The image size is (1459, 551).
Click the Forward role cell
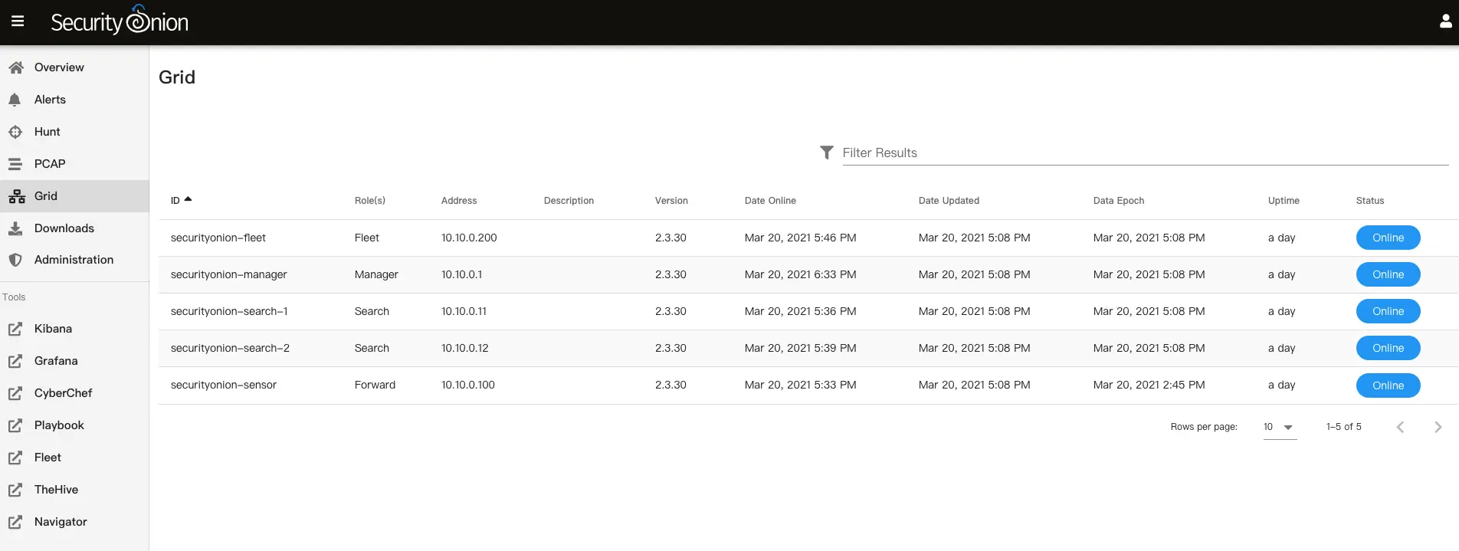375,385
